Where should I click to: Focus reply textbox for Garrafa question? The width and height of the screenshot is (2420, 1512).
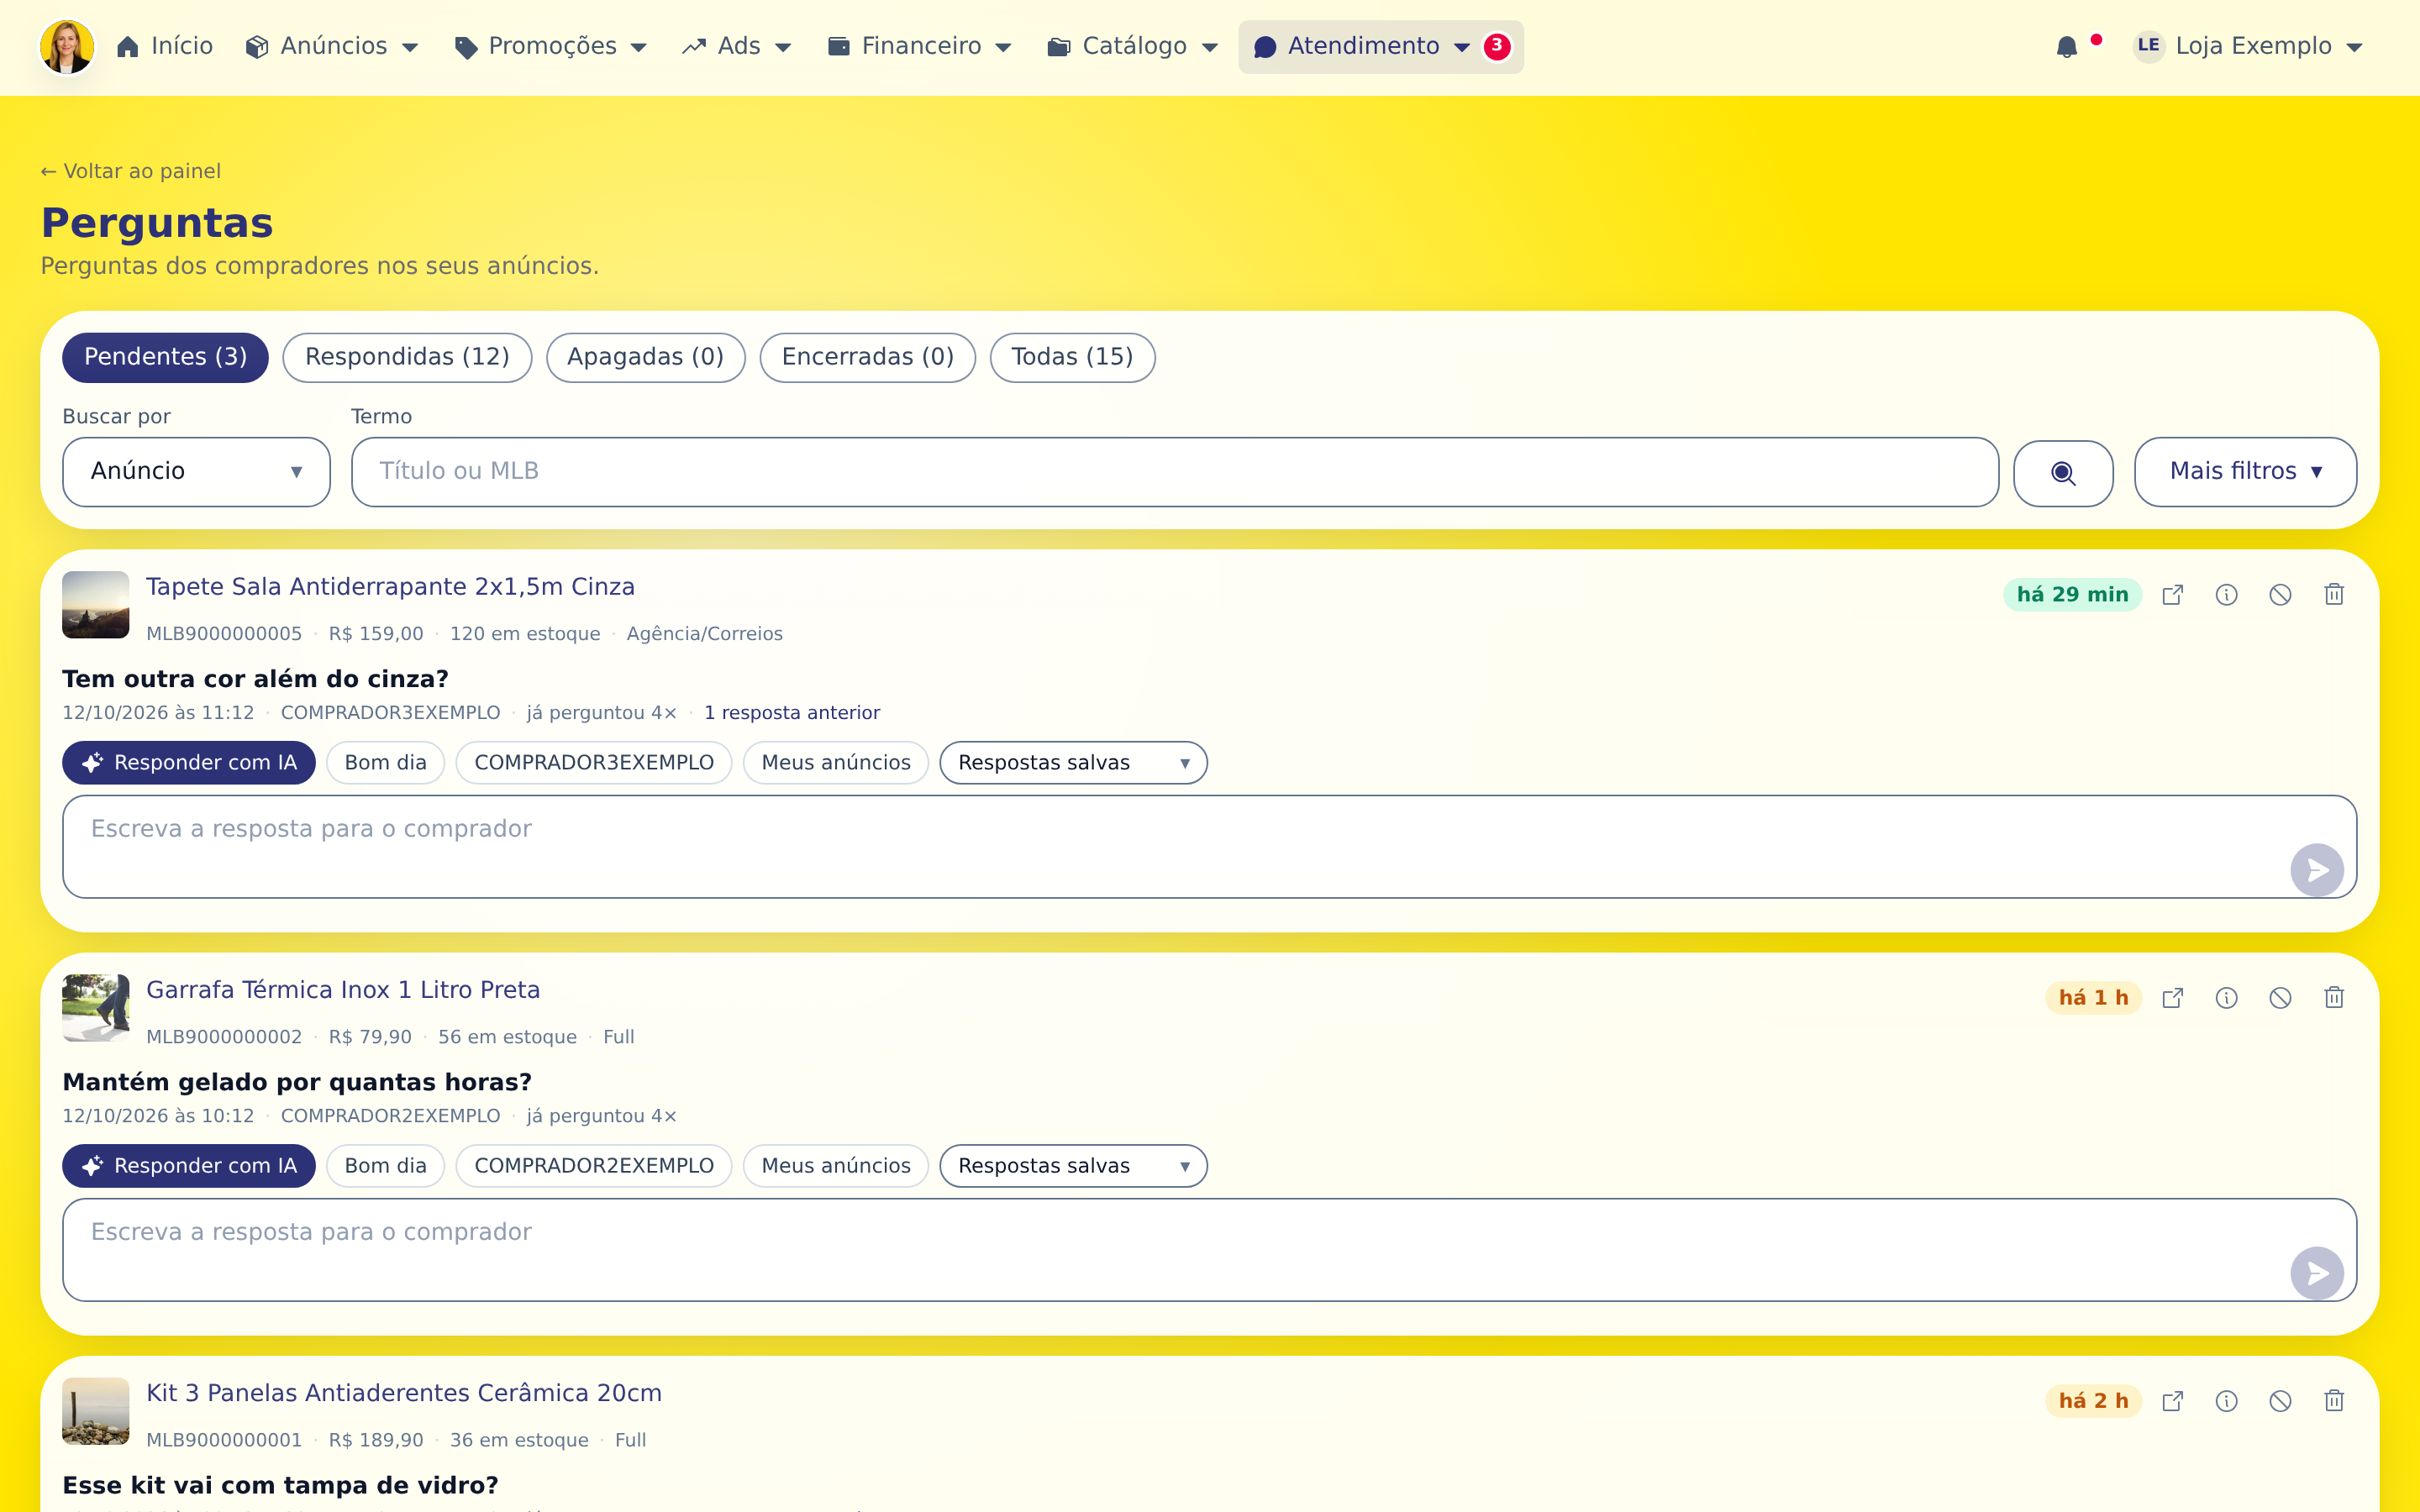tap(1209, 1249)
